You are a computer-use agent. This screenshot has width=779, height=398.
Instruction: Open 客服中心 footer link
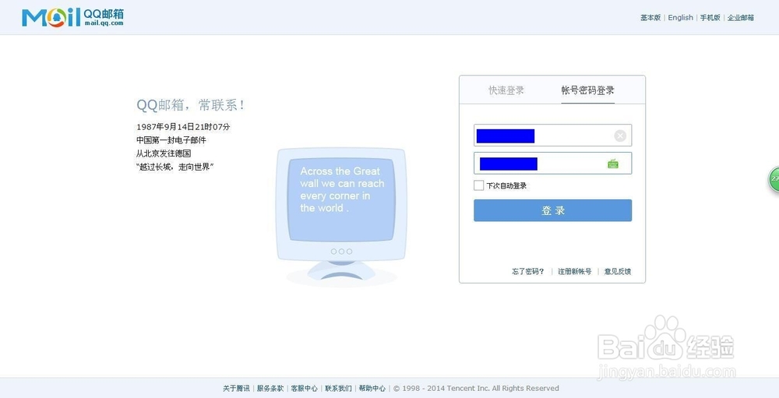coord(304,388)
